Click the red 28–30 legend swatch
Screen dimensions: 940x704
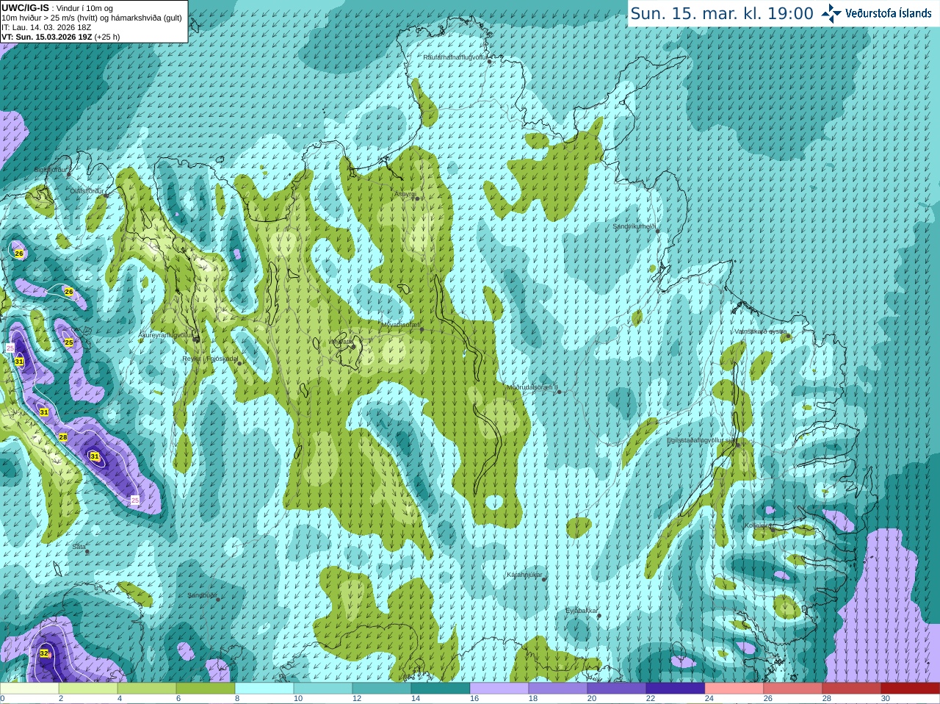[852, 689]
